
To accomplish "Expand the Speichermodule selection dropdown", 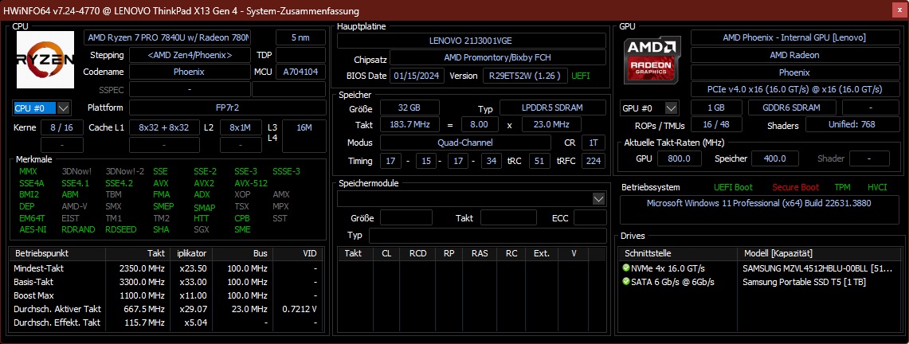I will (599, 198).
